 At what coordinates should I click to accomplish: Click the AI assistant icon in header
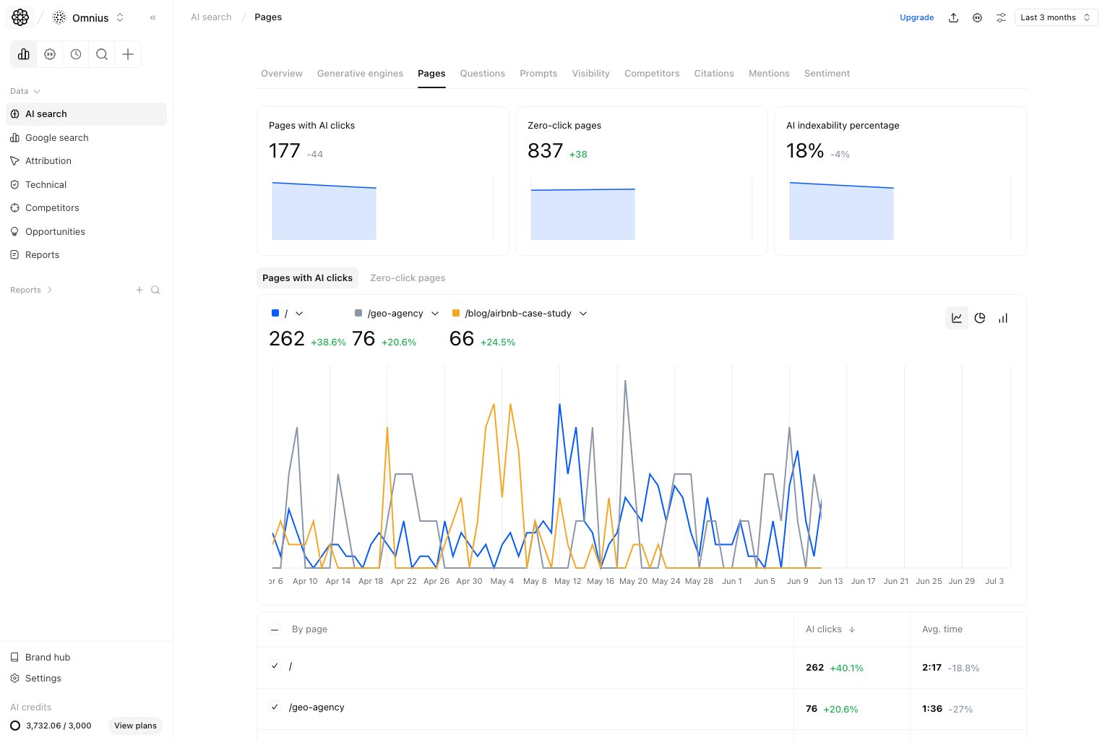point(977,17)
